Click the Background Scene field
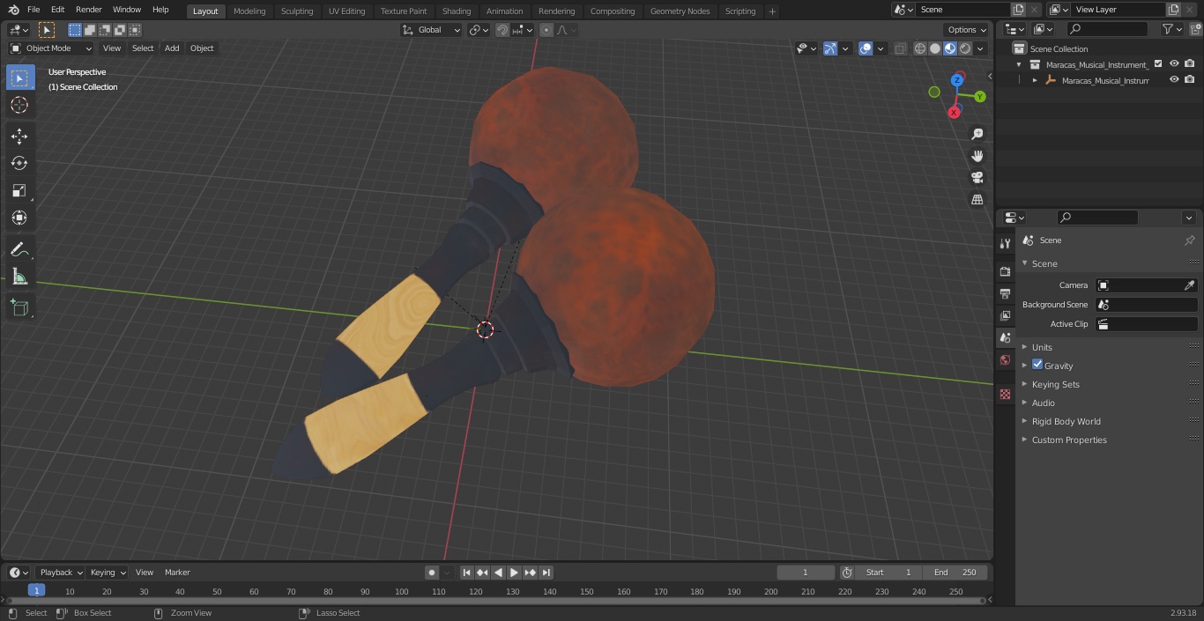1204x621 pixels. 1146,305
